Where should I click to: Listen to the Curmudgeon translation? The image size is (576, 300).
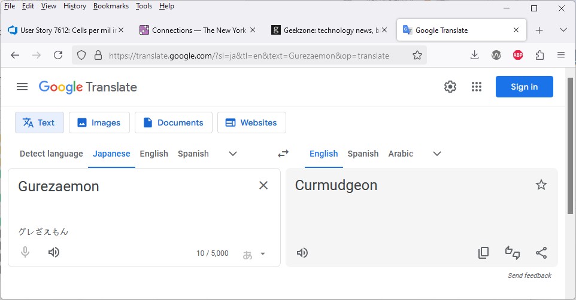click(x=302, y=253)
